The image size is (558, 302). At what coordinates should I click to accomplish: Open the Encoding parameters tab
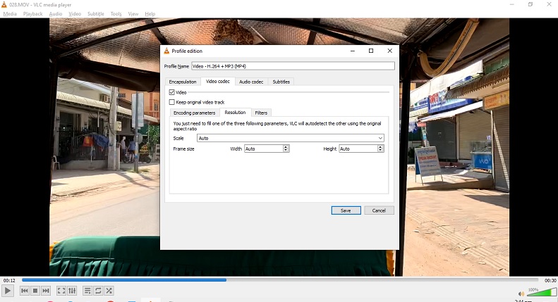pos(194,113)
